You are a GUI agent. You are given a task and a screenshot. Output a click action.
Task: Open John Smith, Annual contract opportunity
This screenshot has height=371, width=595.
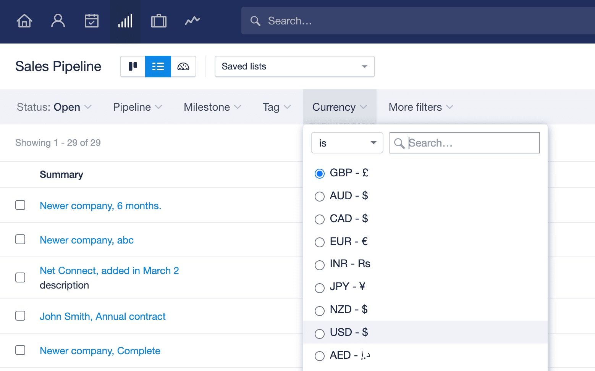[x=103, y=316]
